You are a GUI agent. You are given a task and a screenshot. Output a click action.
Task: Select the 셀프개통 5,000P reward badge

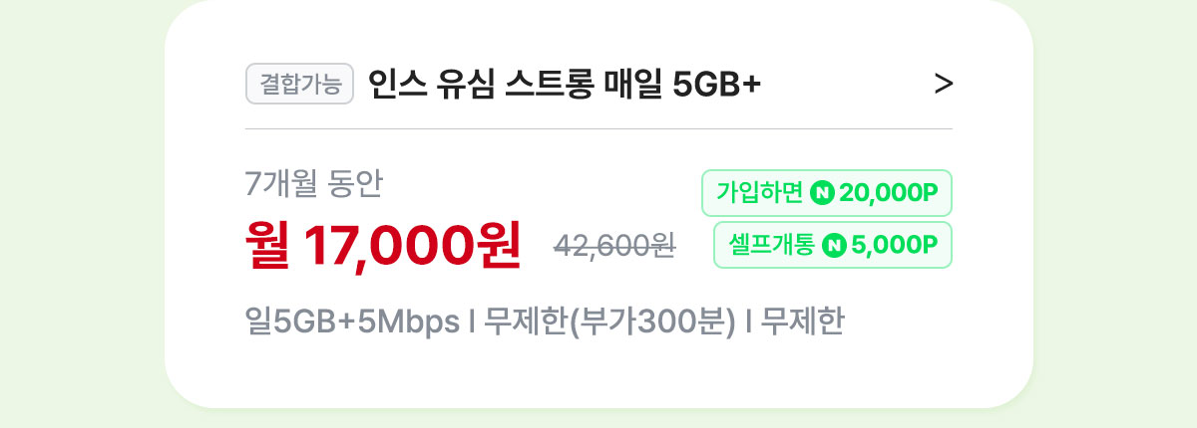tap(833, 245)
